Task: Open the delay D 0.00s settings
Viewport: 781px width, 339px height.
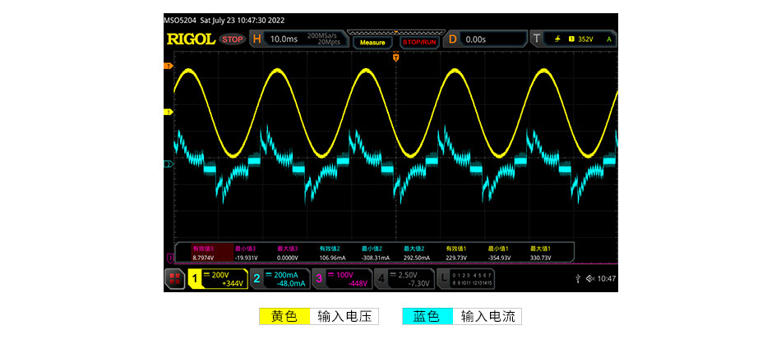Action: click(485, 39)
